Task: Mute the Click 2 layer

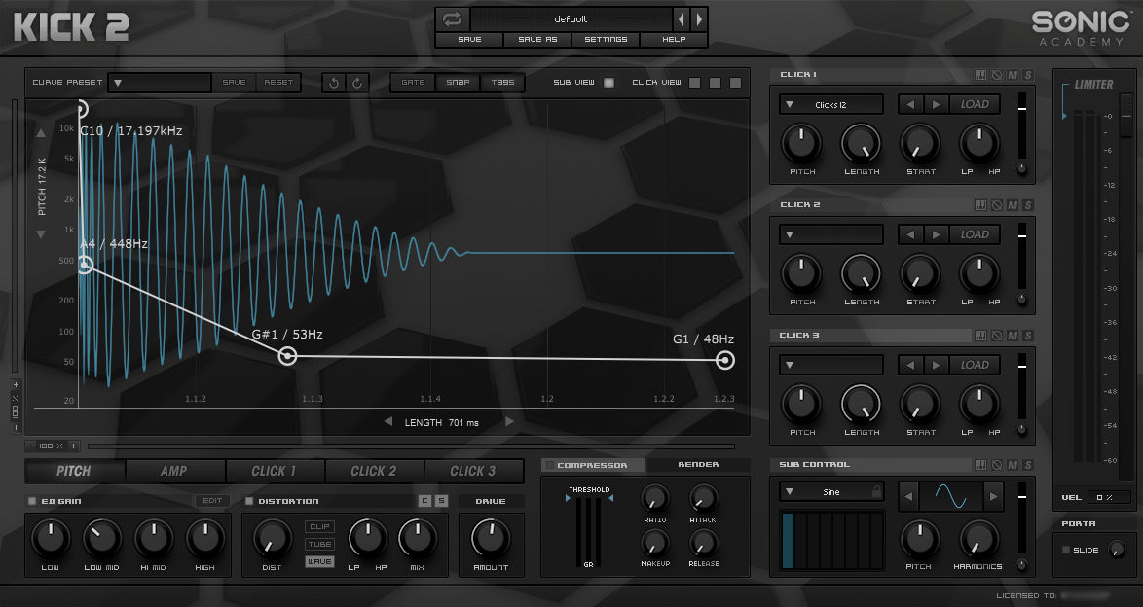Action: tap(1013, 204)
